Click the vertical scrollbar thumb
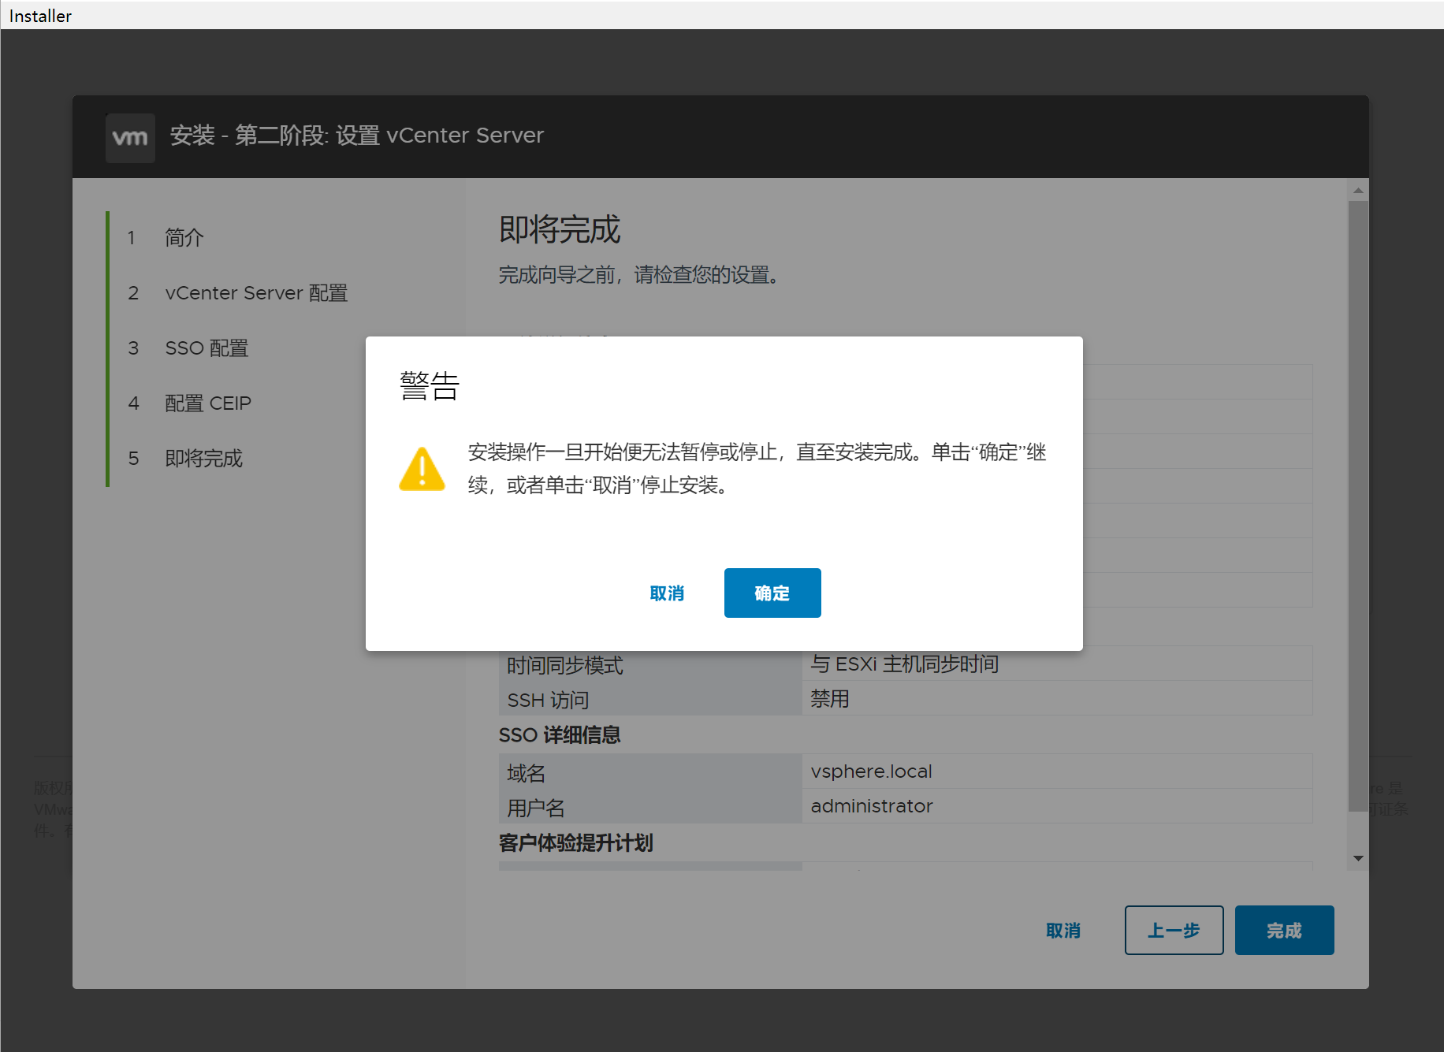 (x=1358, y=504)
